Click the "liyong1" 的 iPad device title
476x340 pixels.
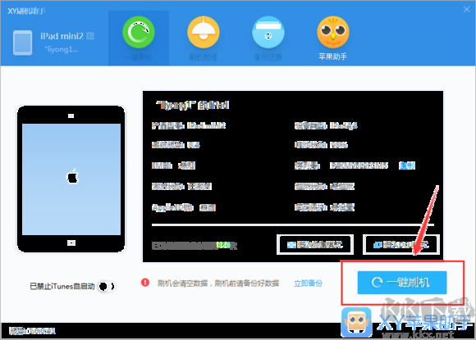192,106
